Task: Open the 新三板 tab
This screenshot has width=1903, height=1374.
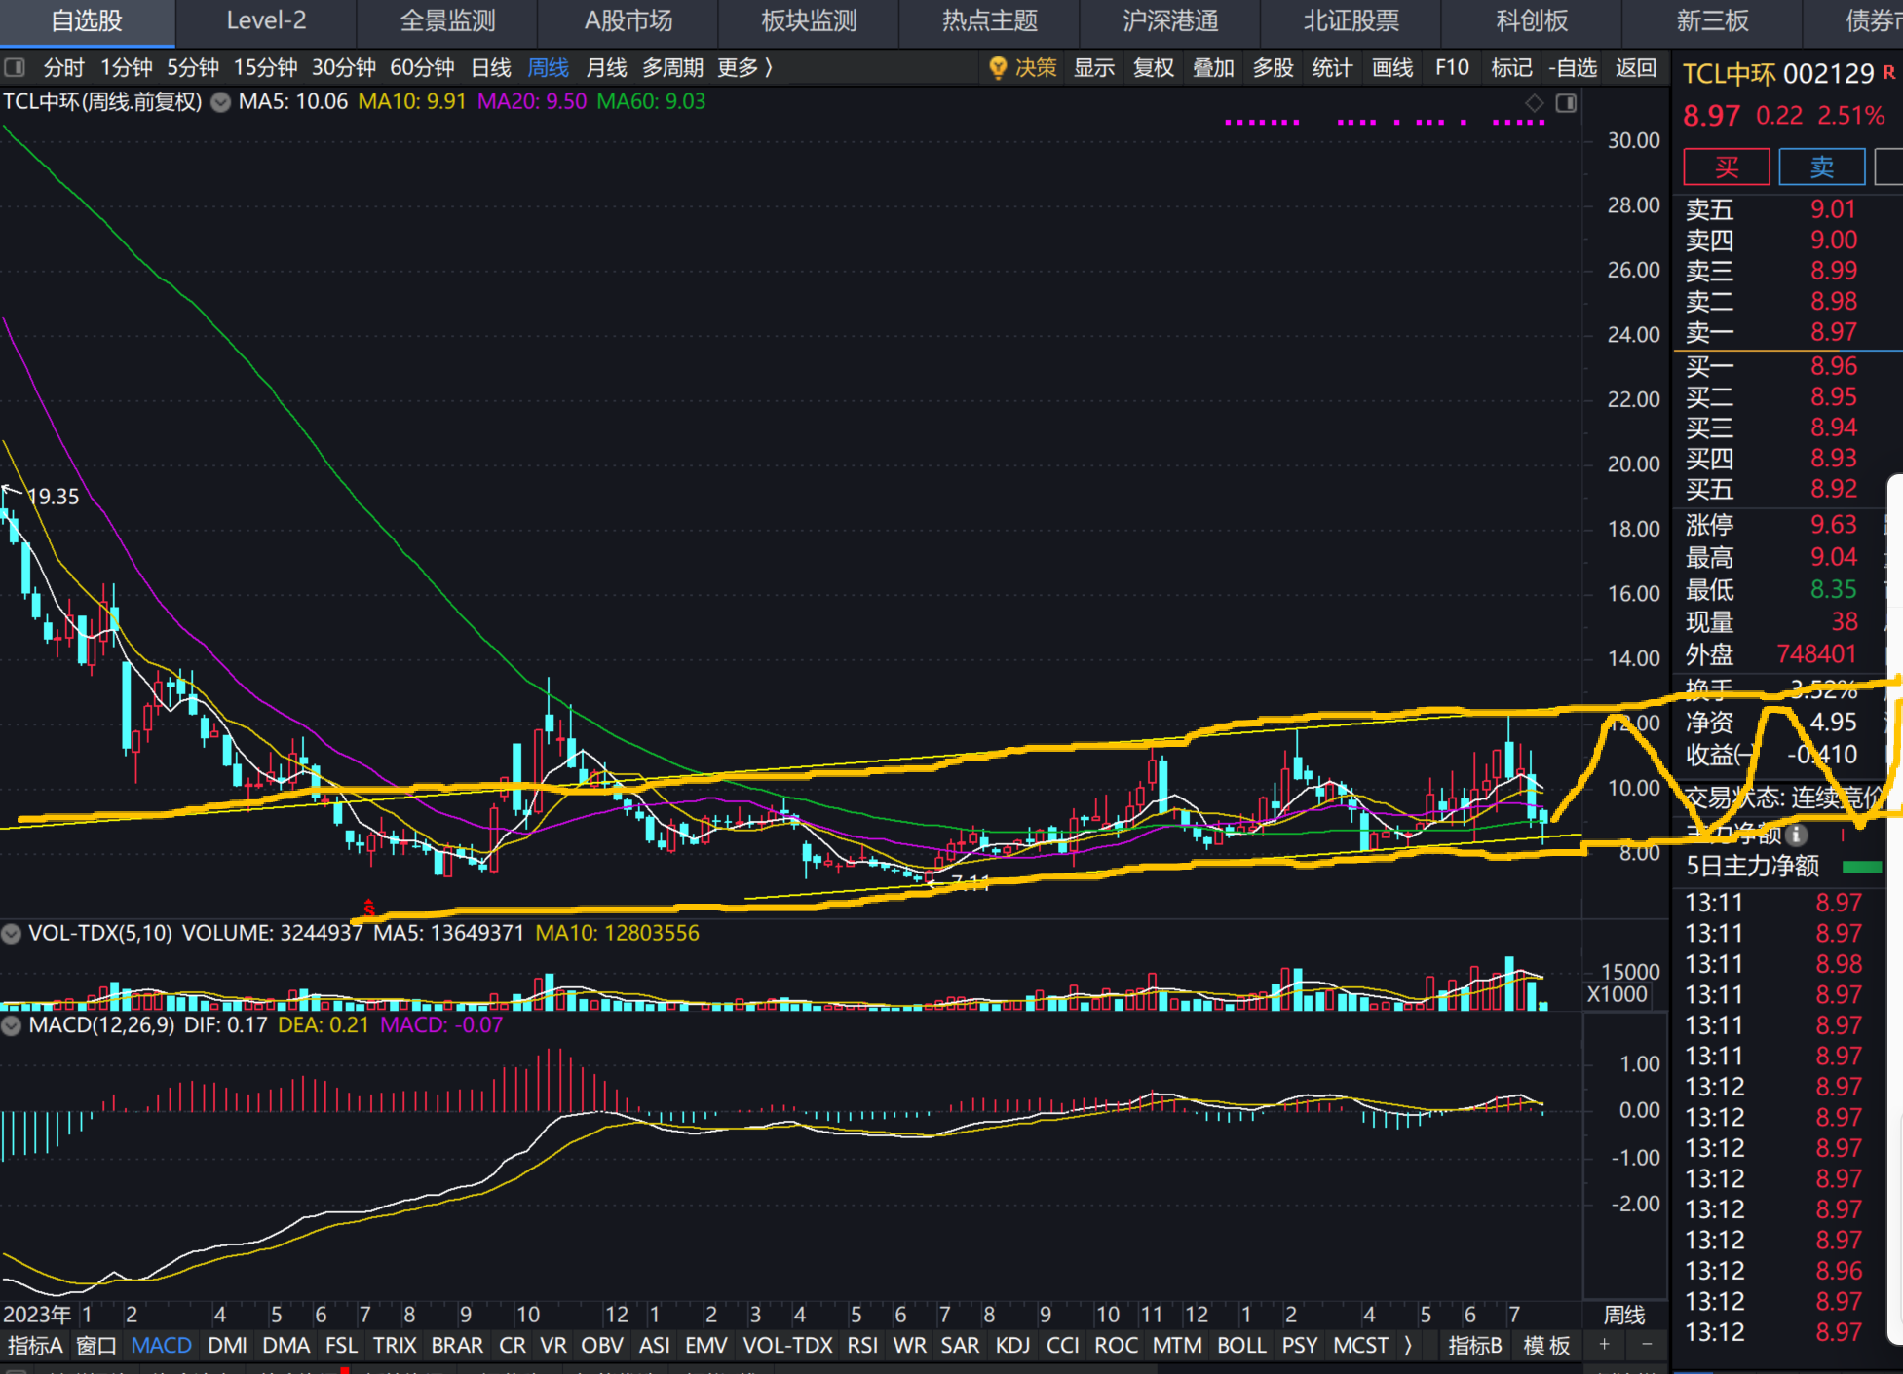Action: pyautogui.click(x=1712, y=21)
